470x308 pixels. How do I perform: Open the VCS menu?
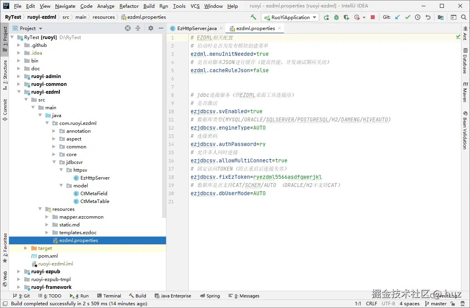[x=195, y=6]
